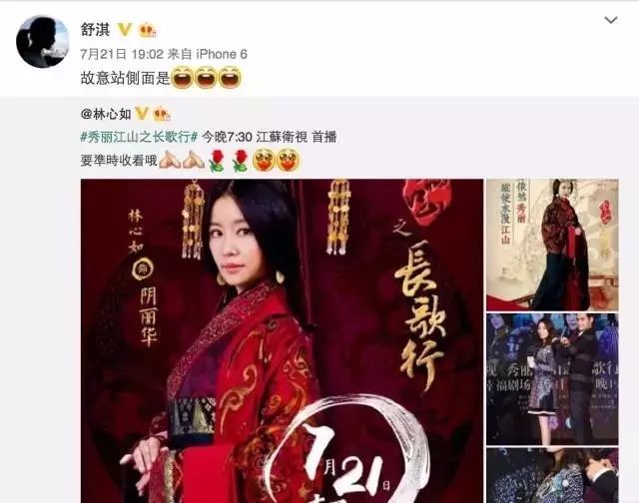Open the large red 长歌行 poster image
This screenshot has height=503, width=639.
coord(282,341)
